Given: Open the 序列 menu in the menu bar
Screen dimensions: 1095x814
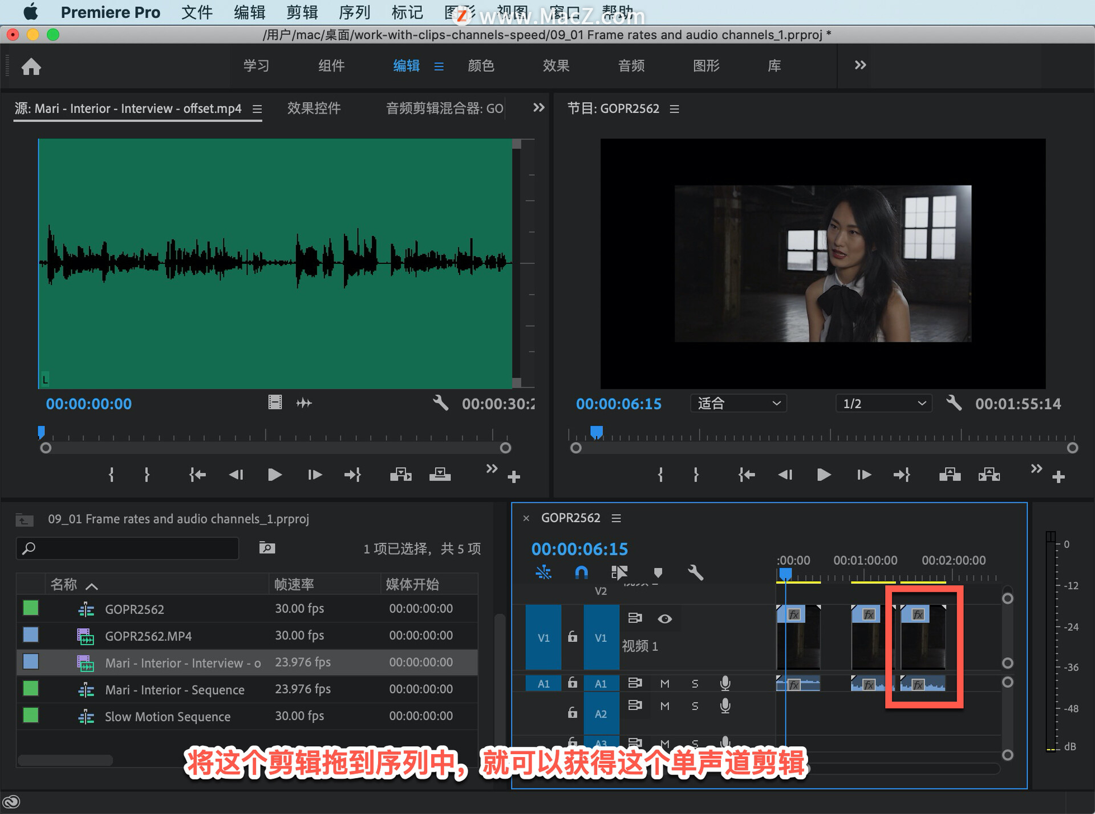Looking at the screenshot, I should pyautogui.click(x=354, y=12).
